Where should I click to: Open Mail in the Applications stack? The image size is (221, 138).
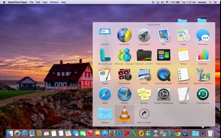[x=164, y=35]
